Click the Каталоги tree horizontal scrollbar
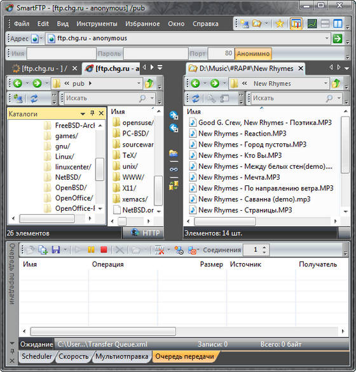The height and width of the screenshot is (372, 356). click(47, 218)
